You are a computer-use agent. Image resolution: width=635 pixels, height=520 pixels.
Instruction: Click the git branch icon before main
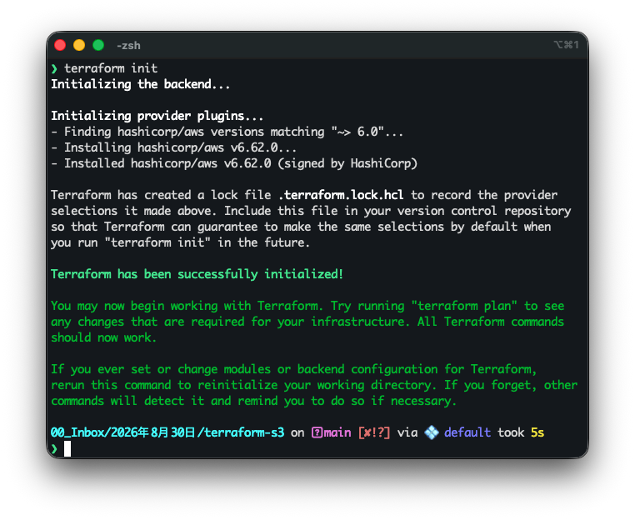[317, 432]
